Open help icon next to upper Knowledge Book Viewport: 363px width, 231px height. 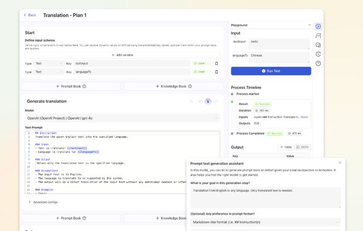tap(190, 86)
